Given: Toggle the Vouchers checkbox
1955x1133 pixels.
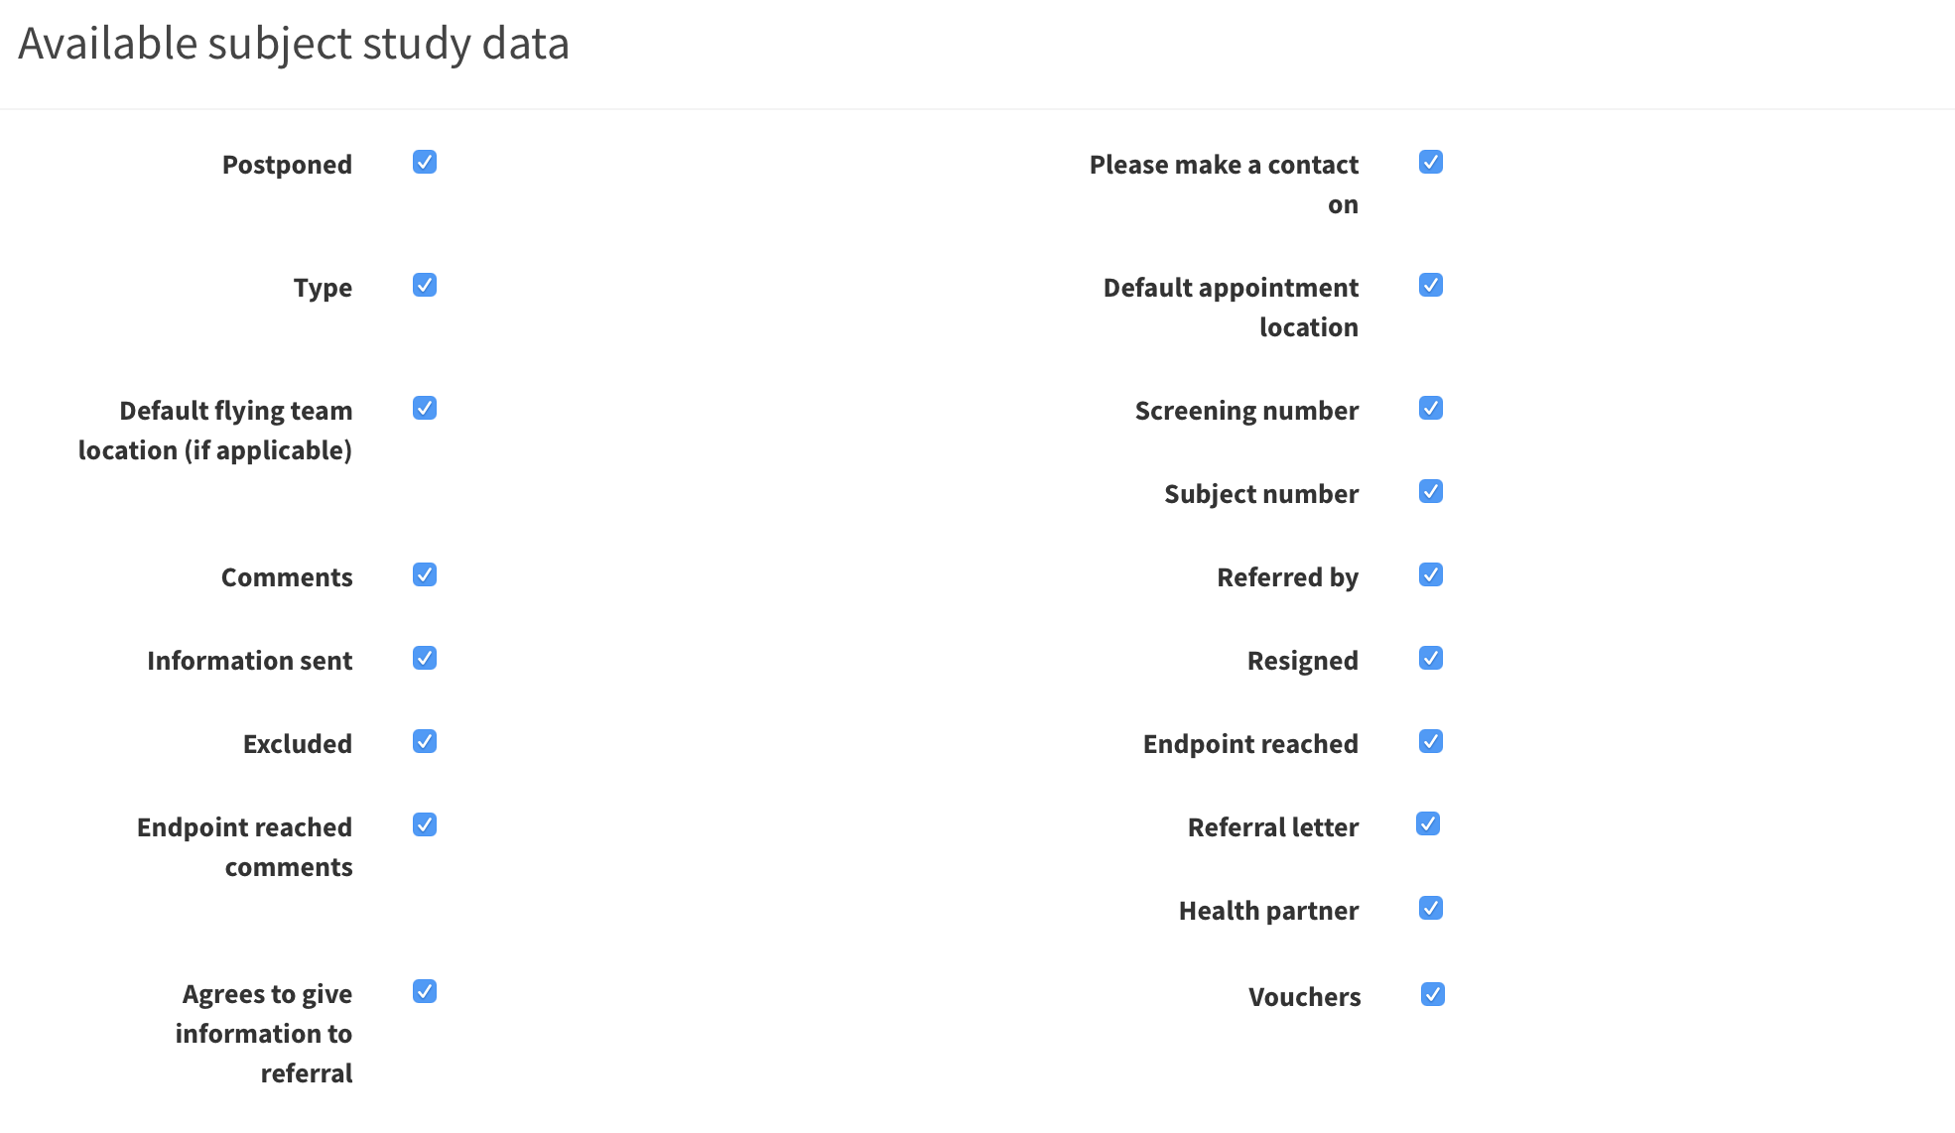Looking at the screenshot, I should pyautogui.click(x=1433, y=994).
